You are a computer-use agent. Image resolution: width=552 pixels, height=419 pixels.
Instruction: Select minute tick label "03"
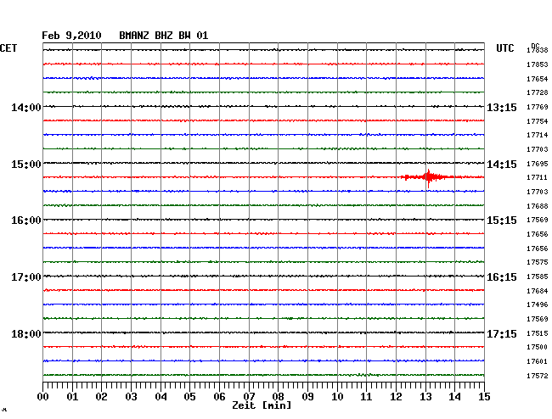point(131,397)
